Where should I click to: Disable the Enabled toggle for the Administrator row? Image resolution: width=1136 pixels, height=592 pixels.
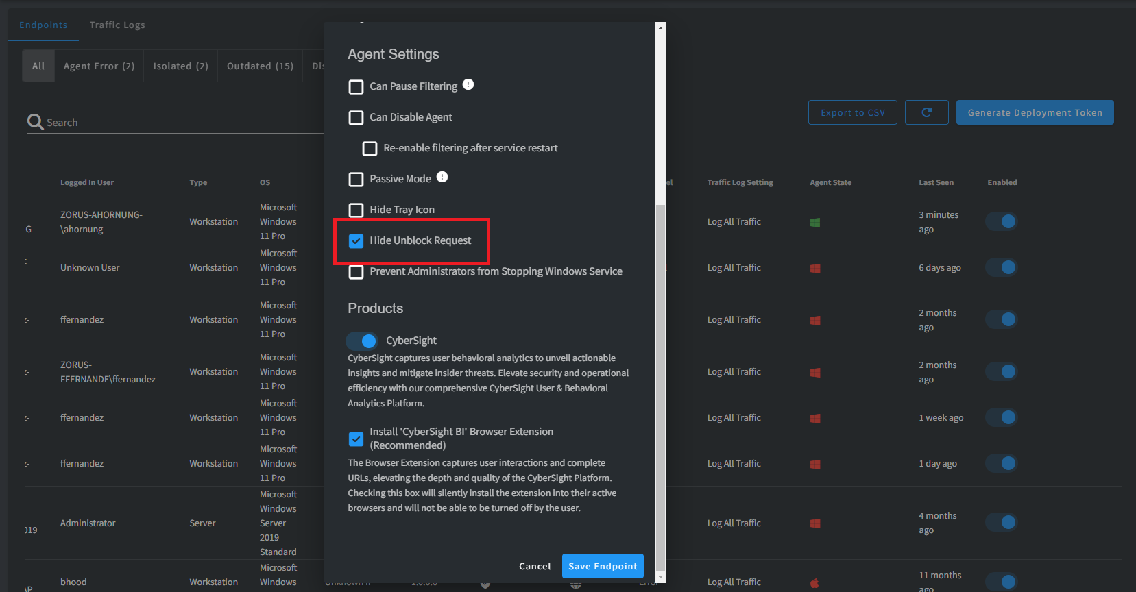[1001, 522]
